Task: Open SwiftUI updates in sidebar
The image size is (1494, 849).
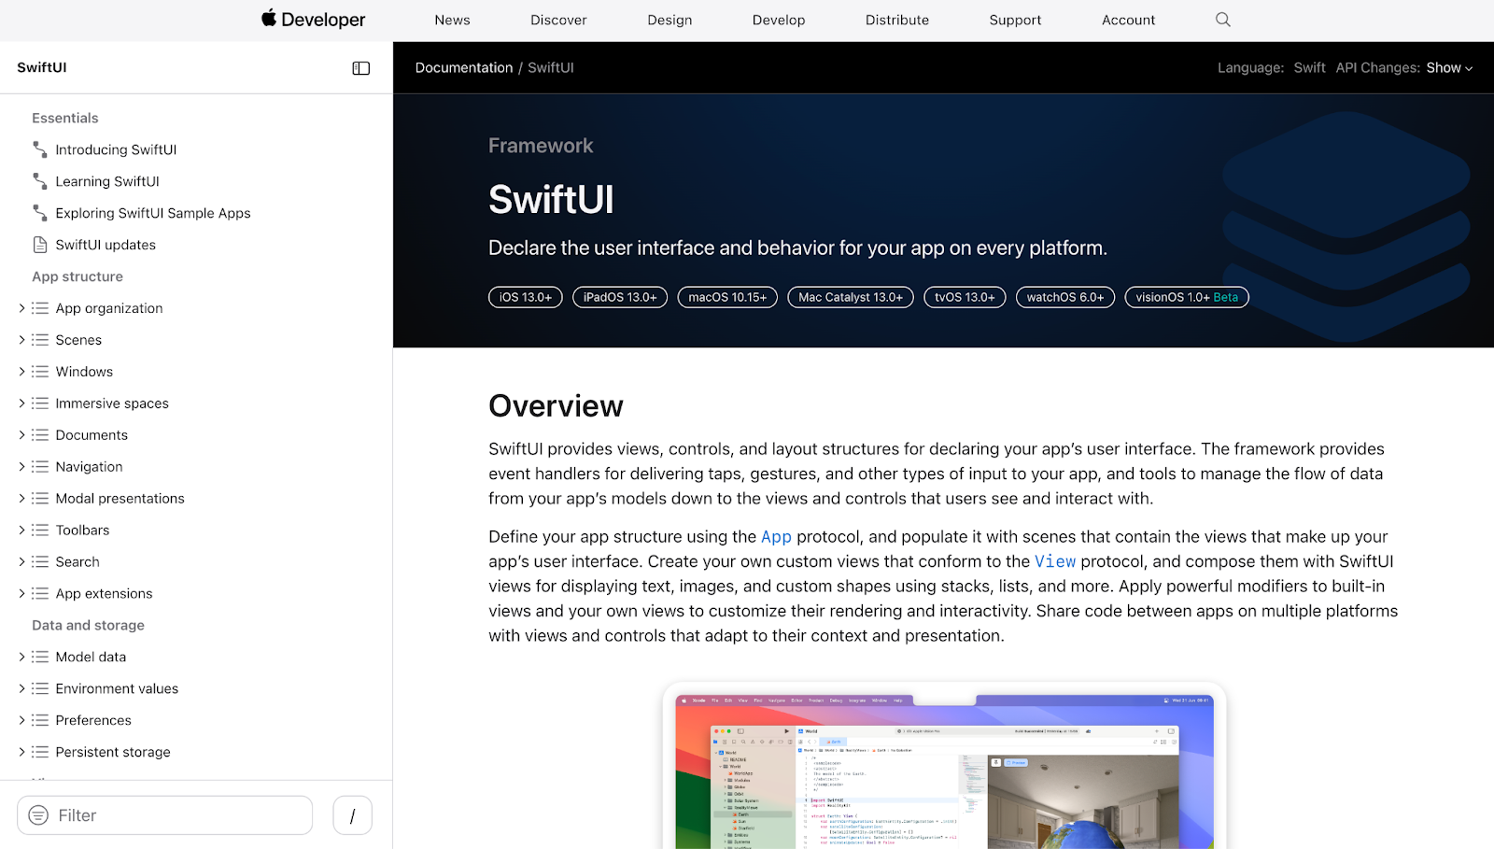Action: 106,245
